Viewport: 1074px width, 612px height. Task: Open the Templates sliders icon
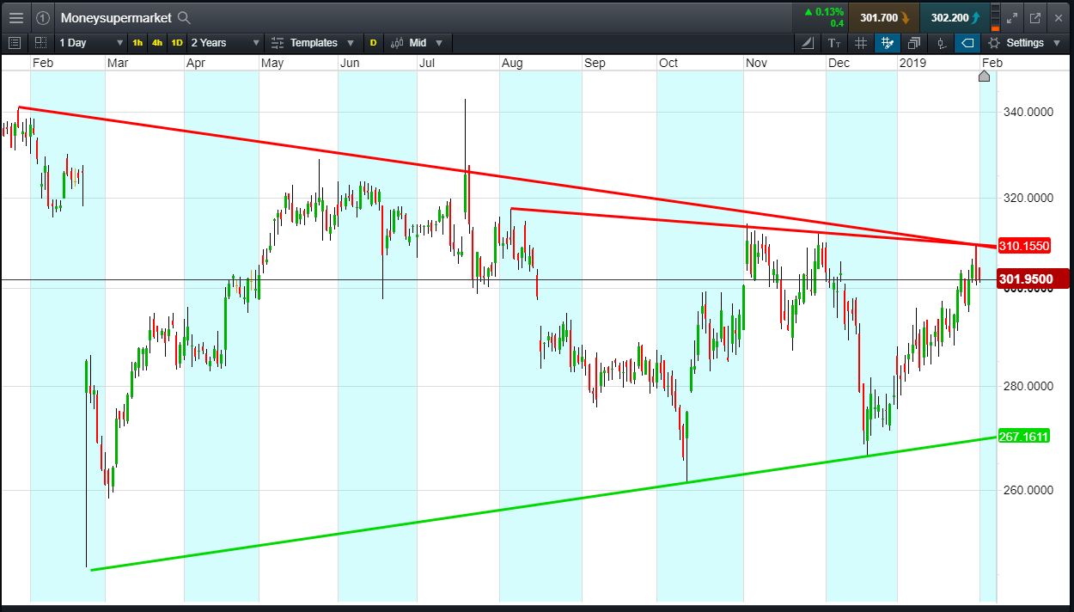point(278,42)
